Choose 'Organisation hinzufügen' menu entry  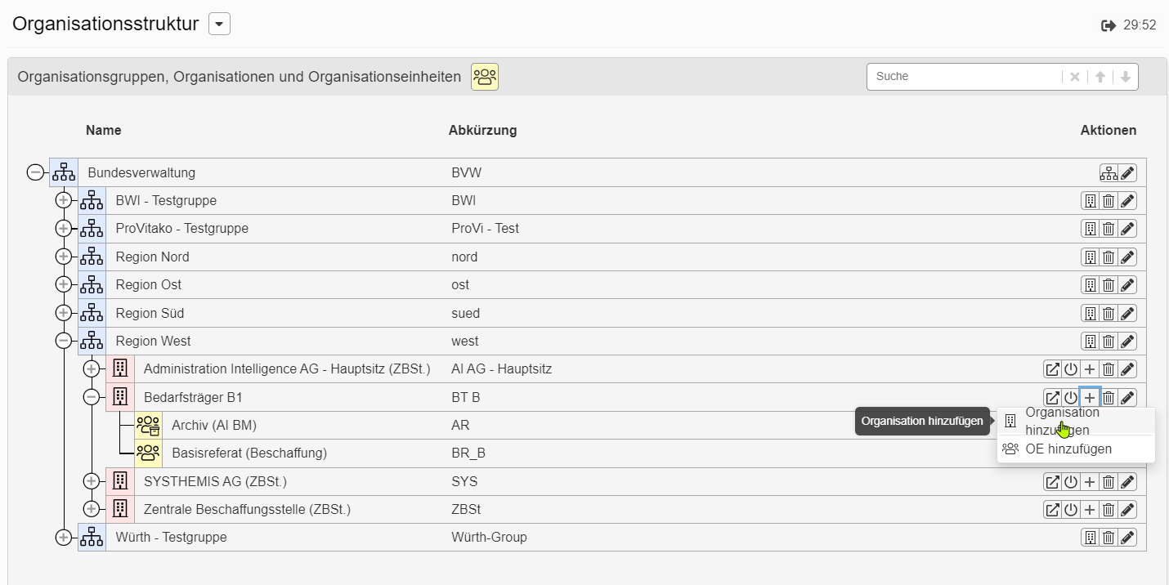click(1062, 421)
